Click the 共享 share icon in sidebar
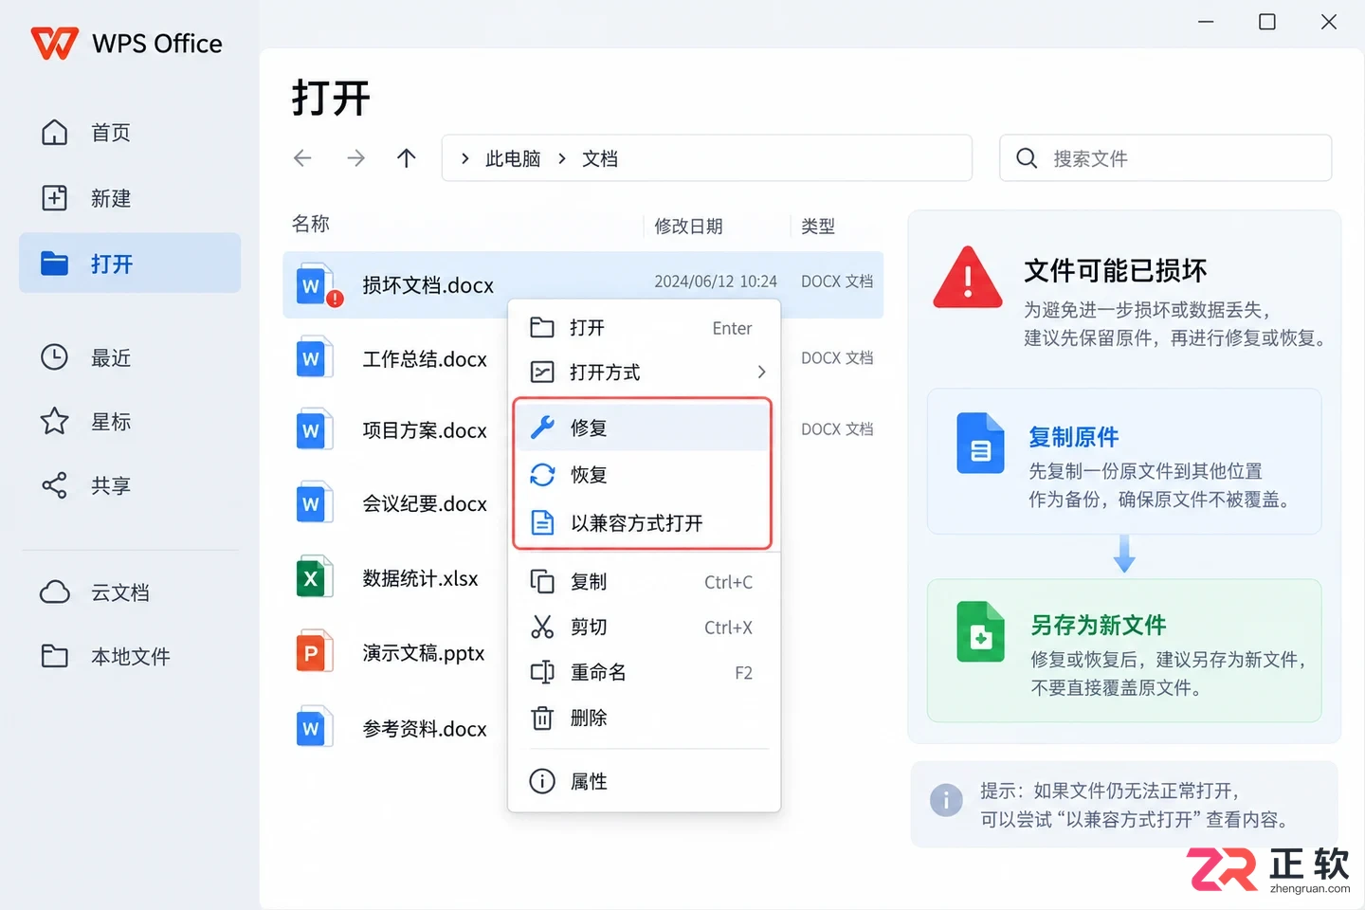 coord(55,485)
